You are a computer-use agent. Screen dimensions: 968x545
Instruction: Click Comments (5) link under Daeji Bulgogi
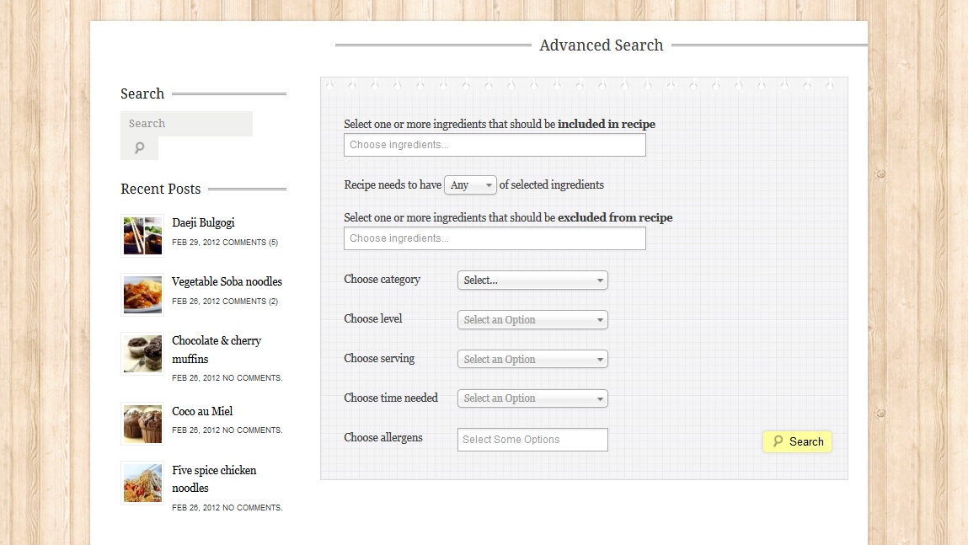point(250,243)
